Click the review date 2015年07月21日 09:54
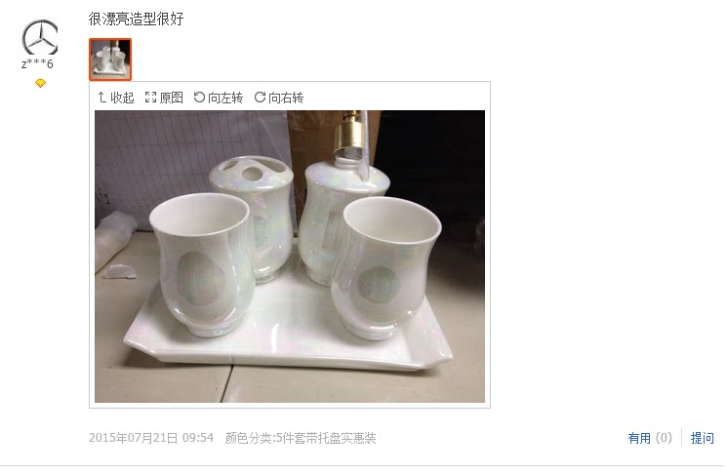 [x=151, y=438]
